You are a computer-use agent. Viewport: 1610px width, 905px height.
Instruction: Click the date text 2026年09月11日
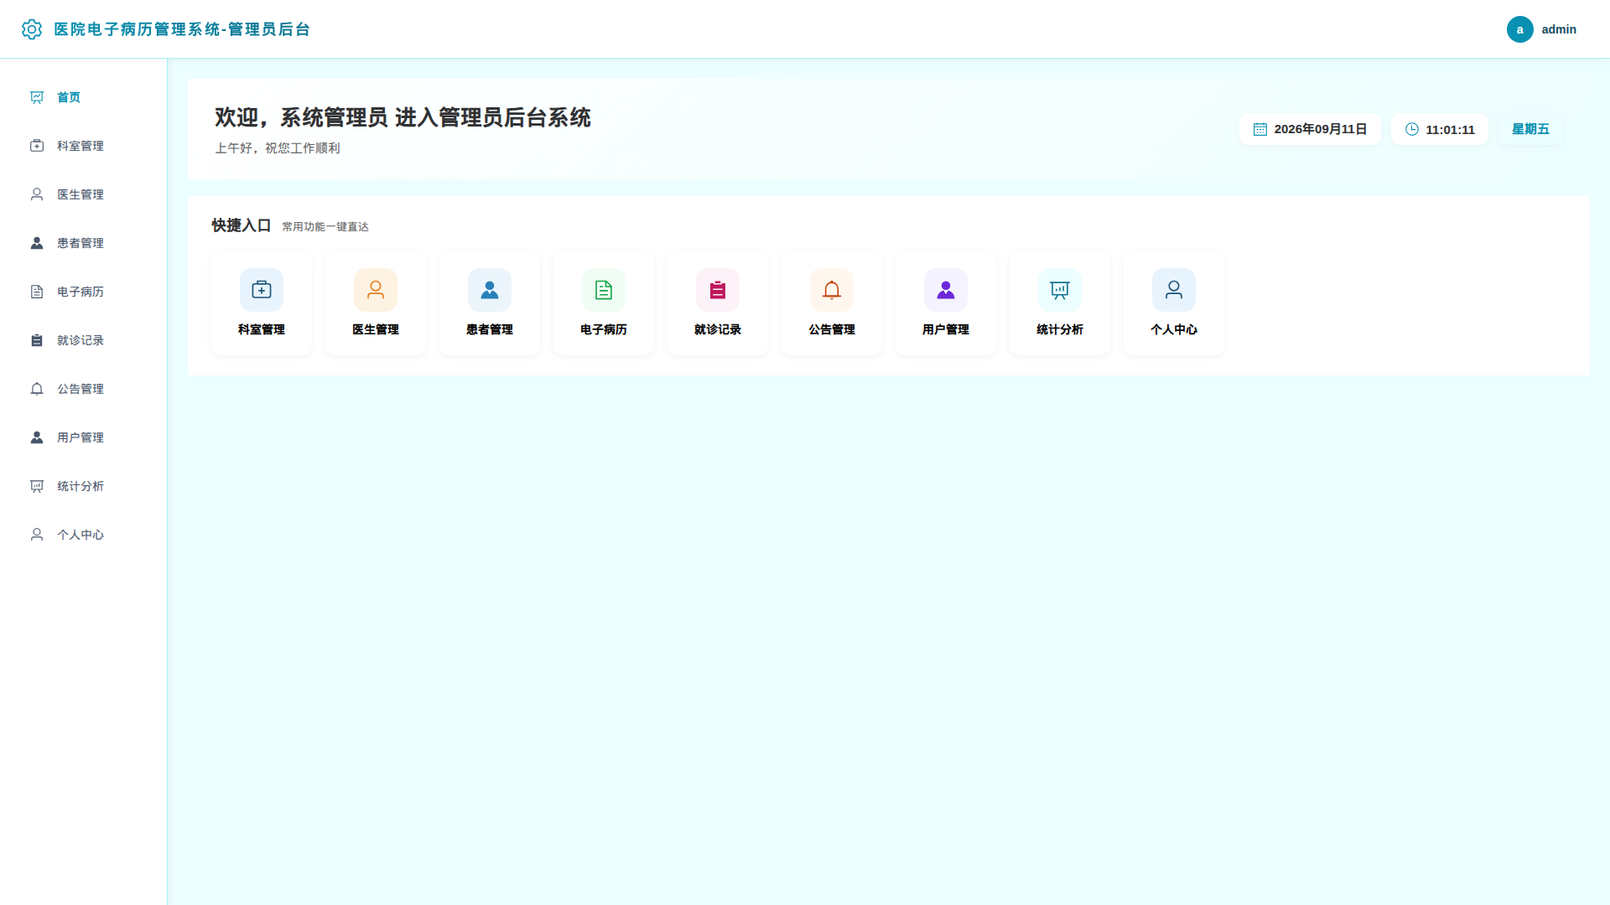[1321, 129]
